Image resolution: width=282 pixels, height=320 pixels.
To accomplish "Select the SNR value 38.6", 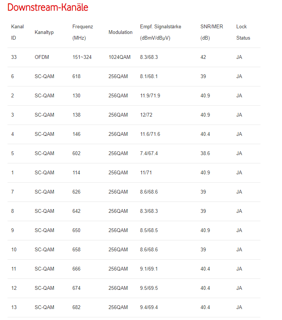I will [205, 154].
